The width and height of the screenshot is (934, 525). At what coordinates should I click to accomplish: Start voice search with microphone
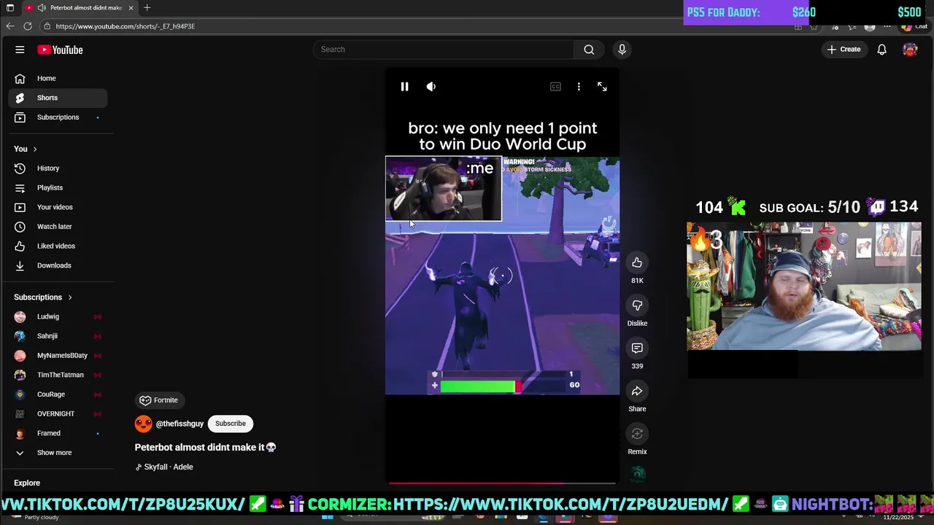point(622,50)
